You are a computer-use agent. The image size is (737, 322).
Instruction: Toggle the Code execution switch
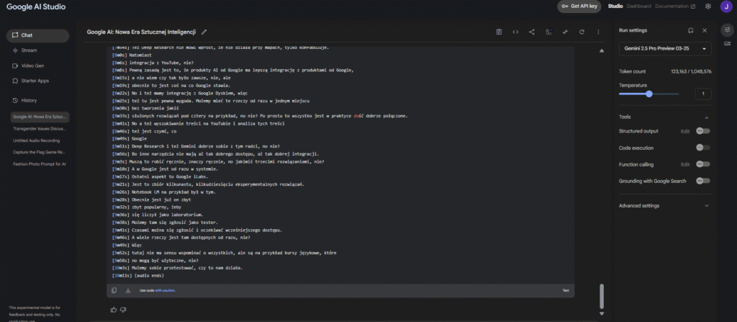tap(702, 148)
